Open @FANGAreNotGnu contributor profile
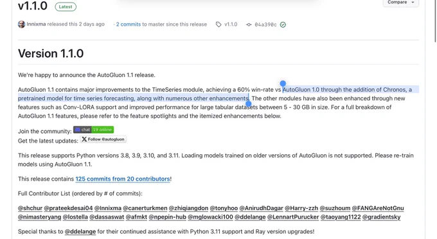Image resolution: width=437 pixels, height=239 pixels. pyautogui.click(x=378, y=208)
